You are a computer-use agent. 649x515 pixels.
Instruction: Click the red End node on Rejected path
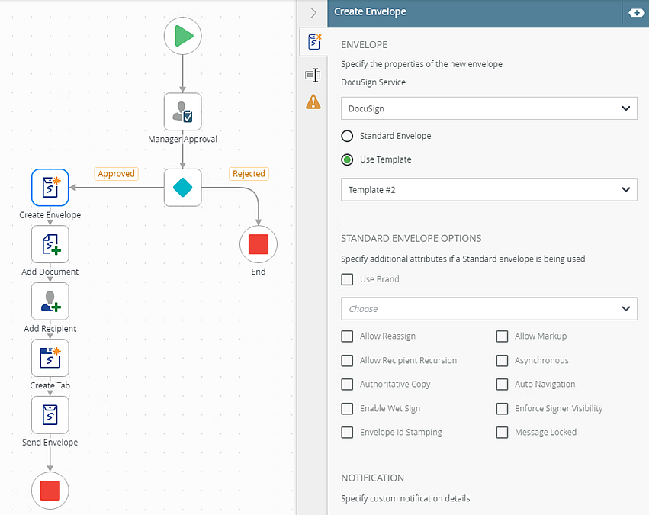(259, 244)
